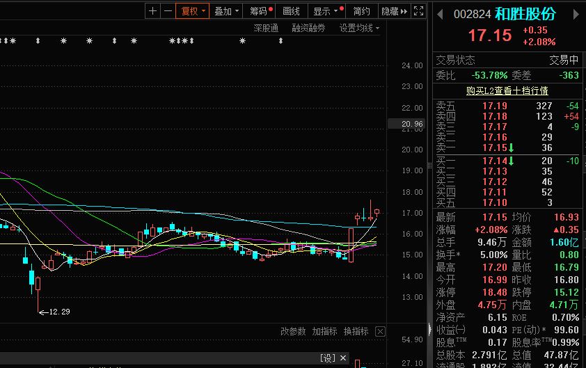Click 隐藏 to hide side panel
This screenshot has width=586, height=368.
tap(394, 11)
